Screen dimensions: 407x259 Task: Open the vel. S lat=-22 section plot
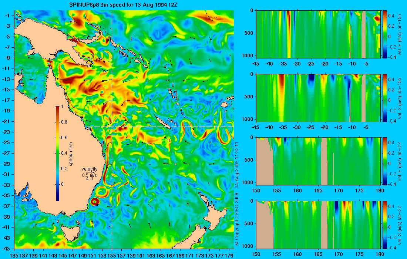point(318,225)
